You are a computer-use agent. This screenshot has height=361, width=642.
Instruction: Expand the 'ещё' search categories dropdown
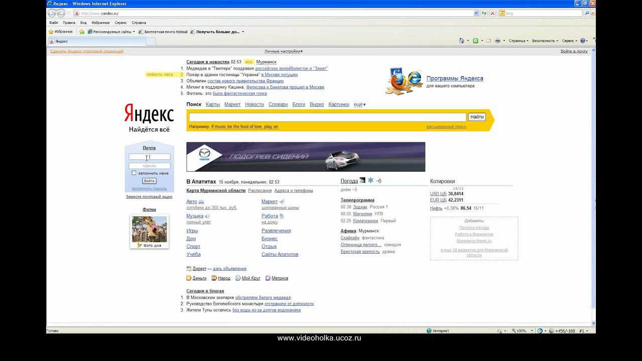(x=360, y=104)
